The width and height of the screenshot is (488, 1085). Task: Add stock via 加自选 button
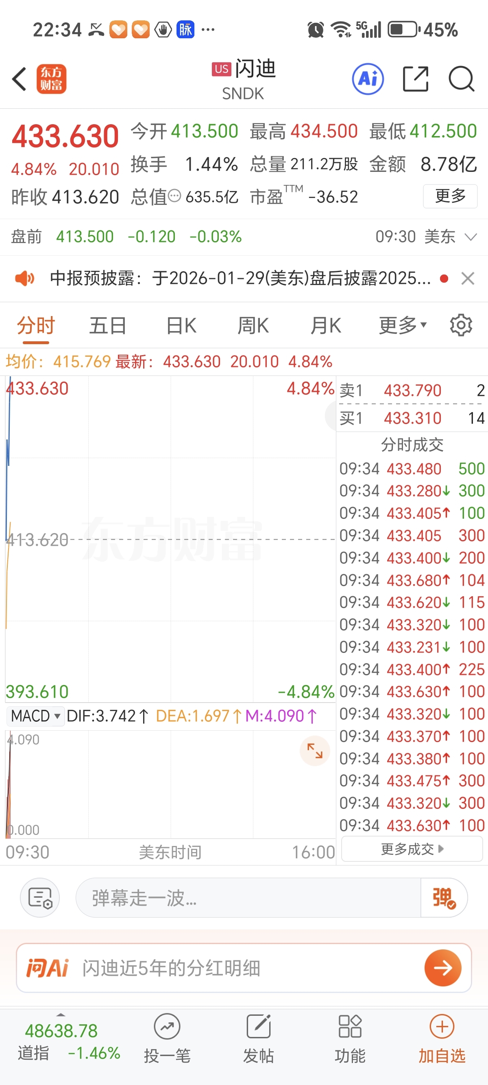pos(442,1038)
